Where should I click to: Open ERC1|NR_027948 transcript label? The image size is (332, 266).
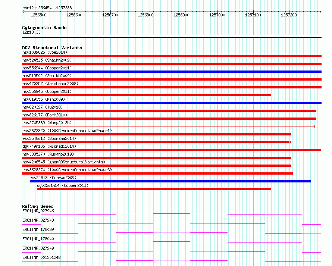[38, 220]
